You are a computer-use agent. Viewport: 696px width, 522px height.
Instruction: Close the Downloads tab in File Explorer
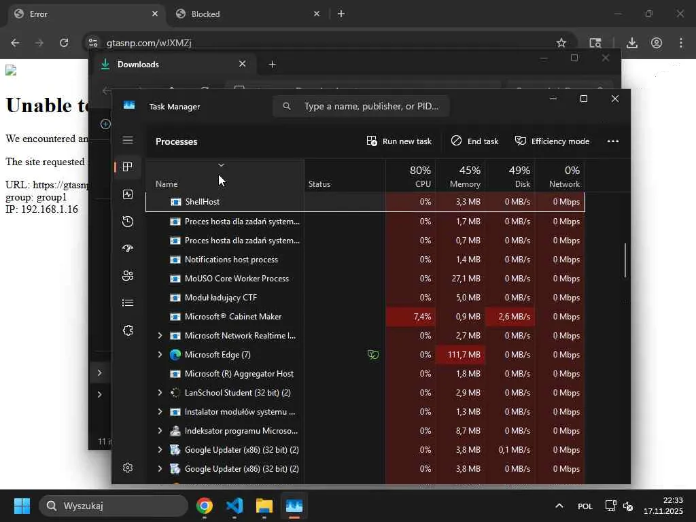[x=243, y=64]
